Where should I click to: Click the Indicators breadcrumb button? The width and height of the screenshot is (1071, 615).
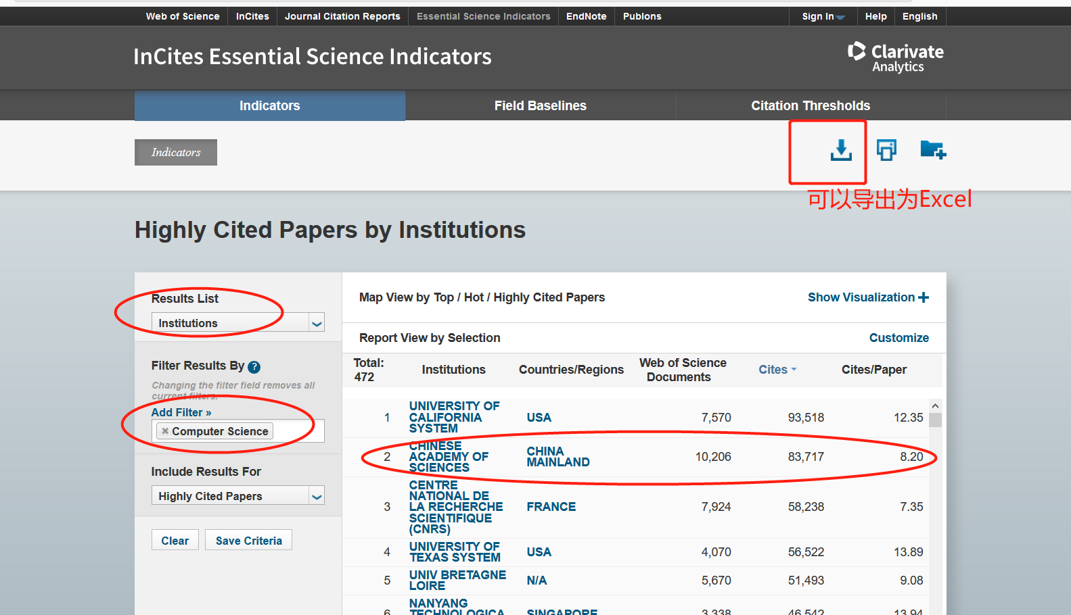[176, 152]
